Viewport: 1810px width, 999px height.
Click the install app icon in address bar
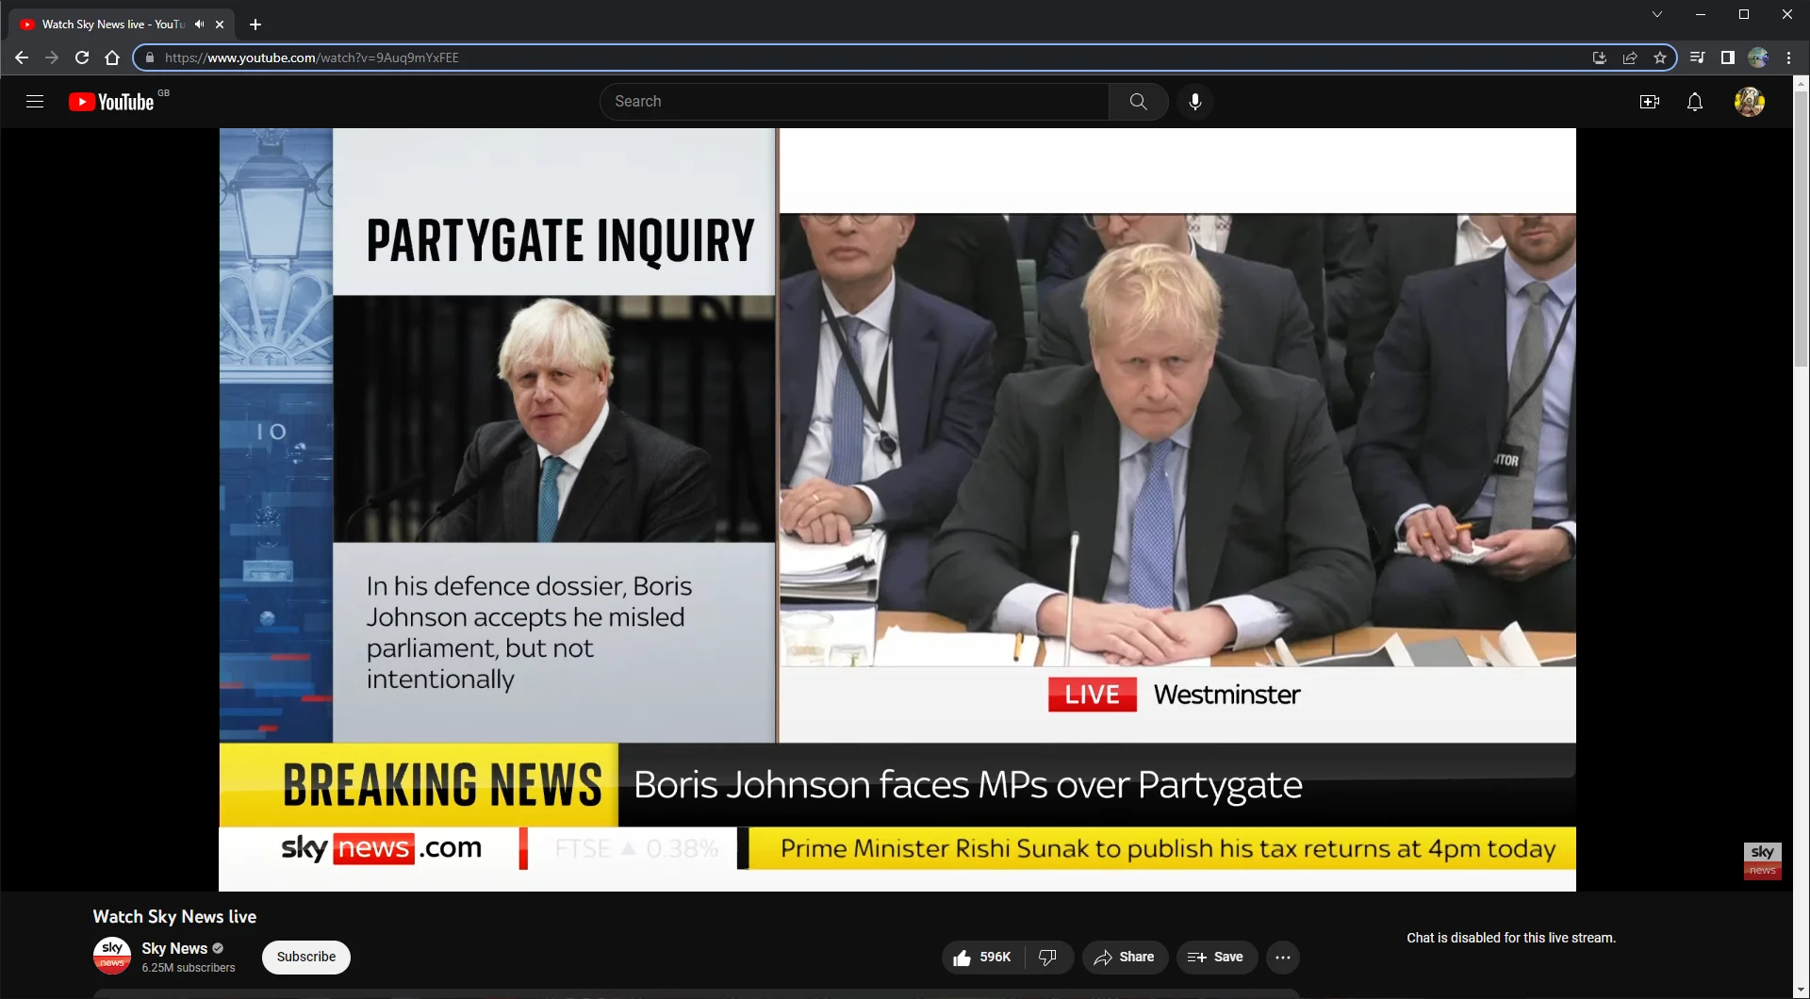coord(1600,57)
